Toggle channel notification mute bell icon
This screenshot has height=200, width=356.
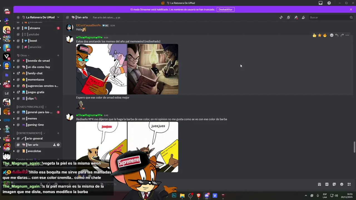(x=288, y=17)
